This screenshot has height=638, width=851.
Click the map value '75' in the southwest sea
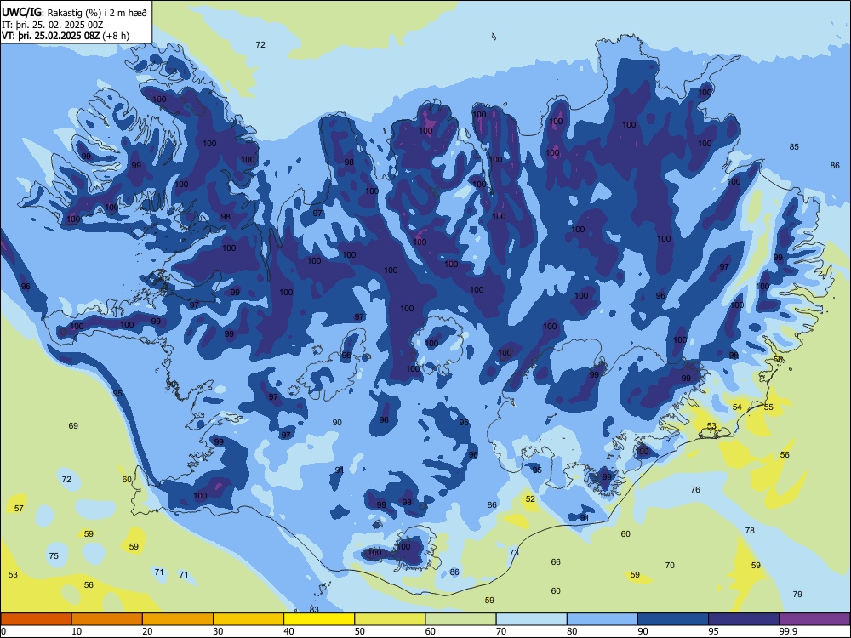(x=53, y=555)
